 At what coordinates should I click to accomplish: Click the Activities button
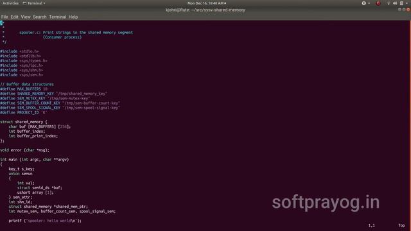tap(10, 3)
